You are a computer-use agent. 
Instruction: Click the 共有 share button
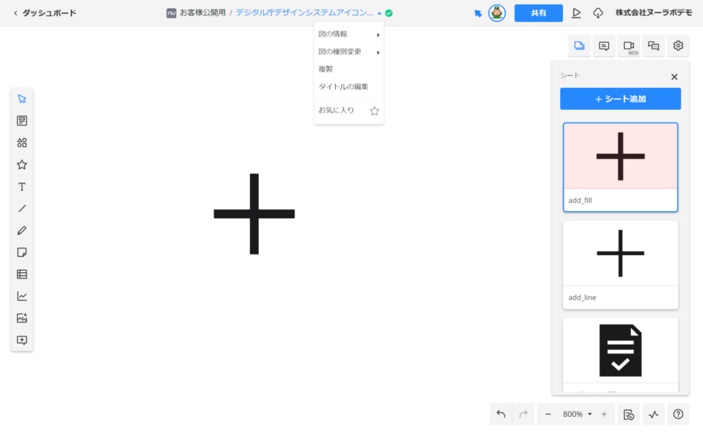click(x=538, y=13)
